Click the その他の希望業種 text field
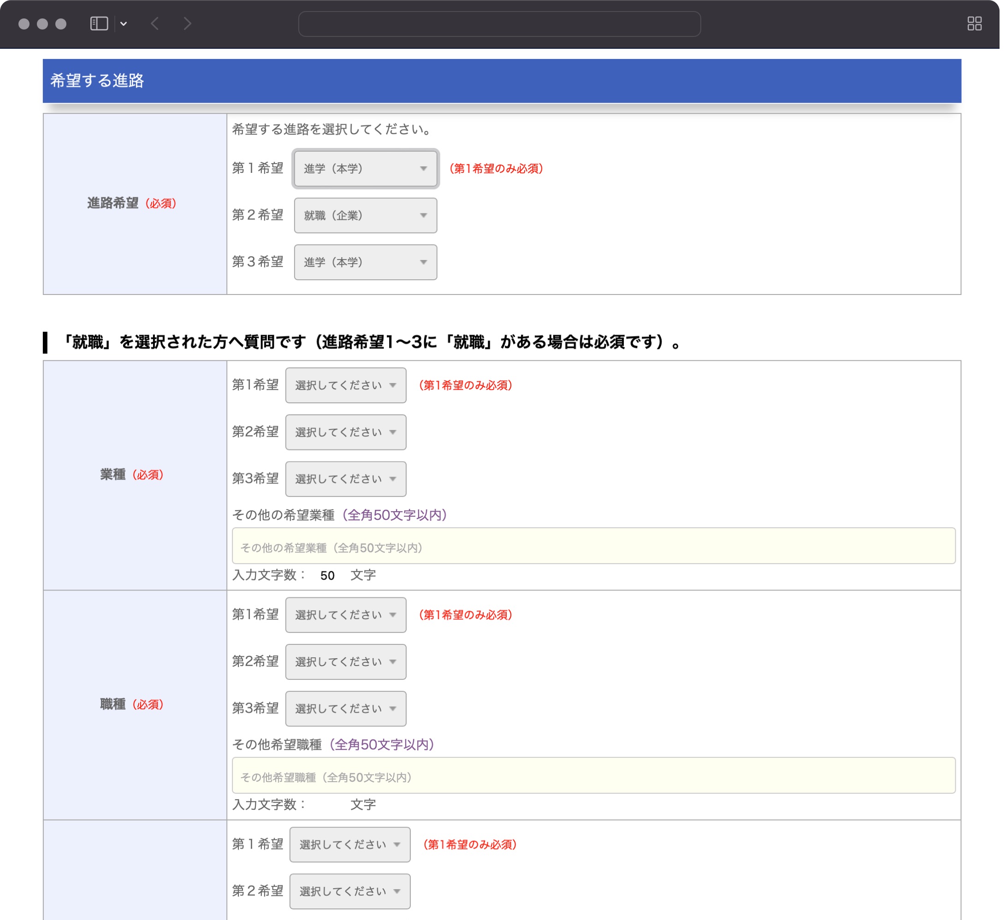This screenshot has width=1006, height=920. coord(594,546)
